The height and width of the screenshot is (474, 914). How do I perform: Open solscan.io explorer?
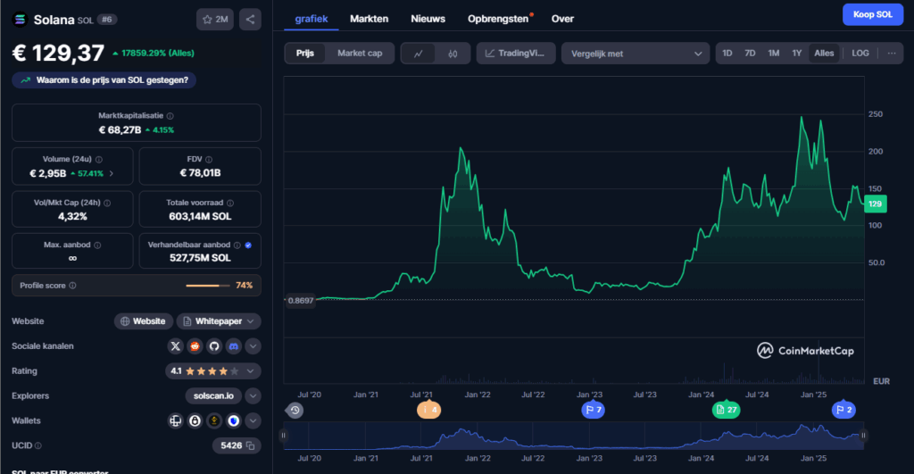point(213,395)
